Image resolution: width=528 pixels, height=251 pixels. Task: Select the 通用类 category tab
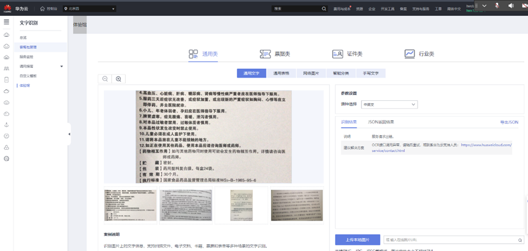[203, 54]
